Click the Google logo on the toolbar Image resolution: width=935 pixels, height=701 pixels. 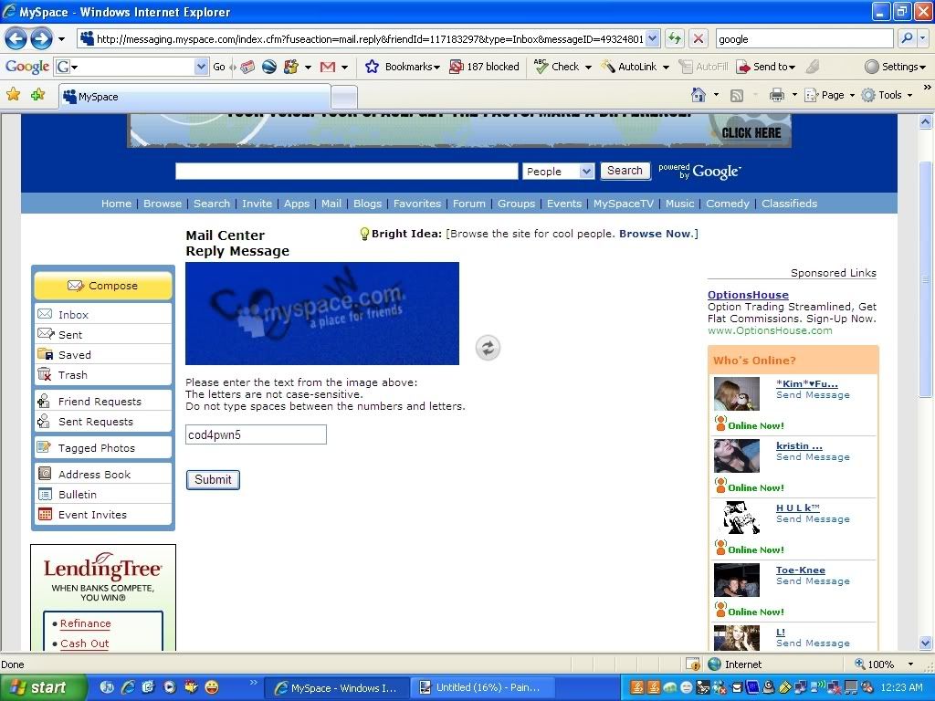pos(27,67)
